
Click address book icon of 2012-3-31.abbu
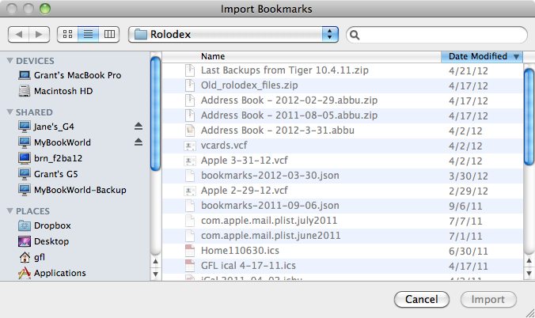point(190,131)
